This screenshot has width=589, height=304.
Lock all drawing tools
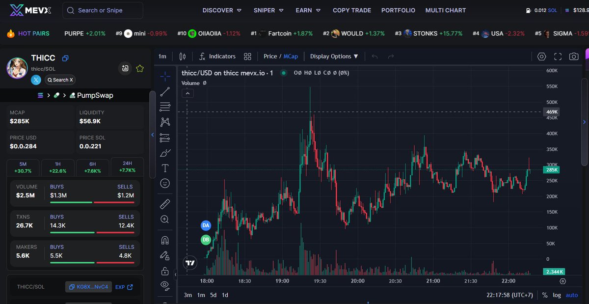pyautogui.click(x=165, y=271)
